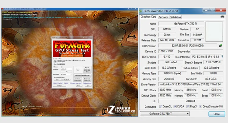Click the ROPs/TMUs value 16 / 40
Image resolution: width=228 pixels, height=123 pixels.
166,57
